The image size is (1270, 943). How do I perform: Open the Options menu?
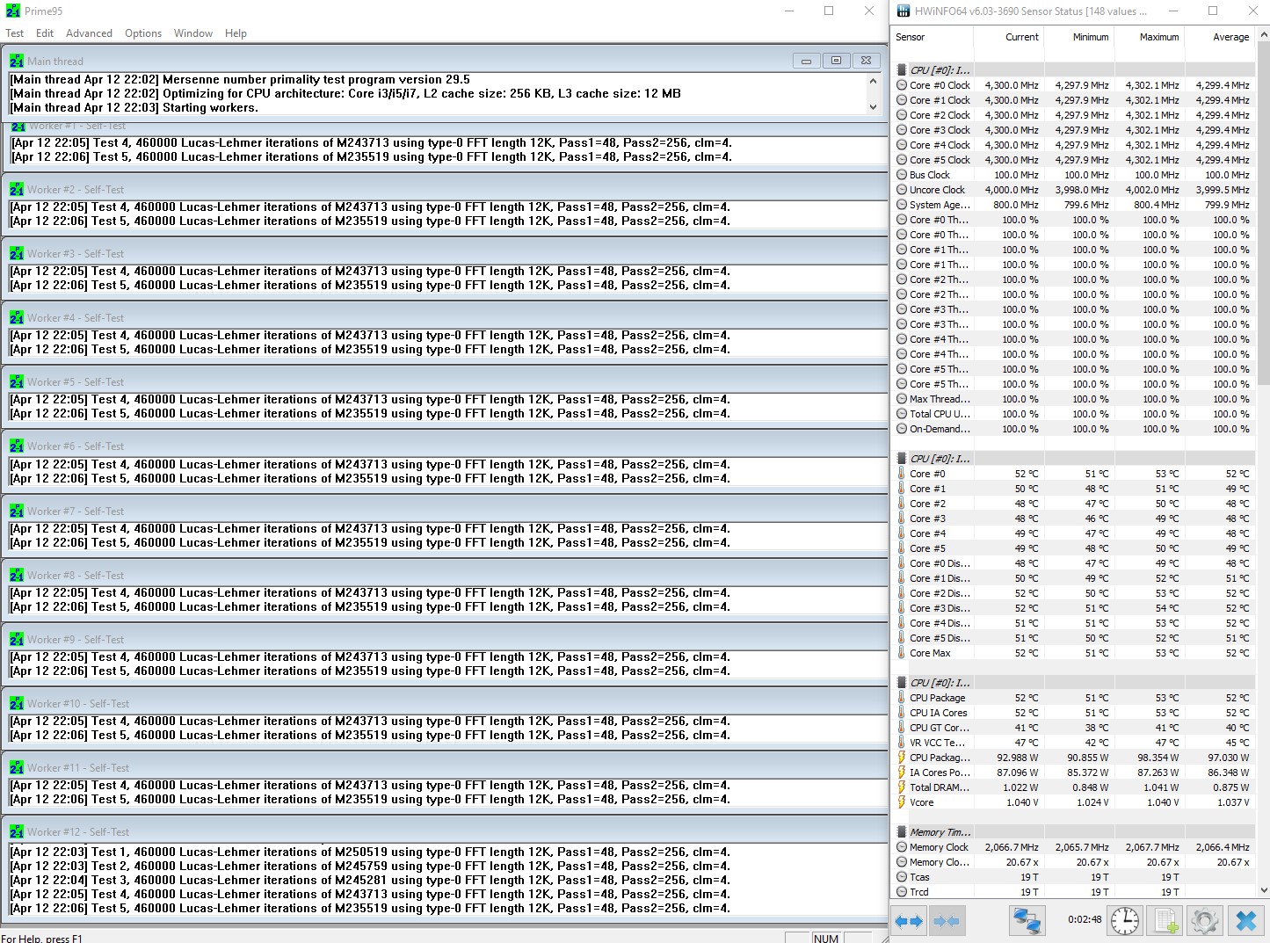[x=143, y=33]
